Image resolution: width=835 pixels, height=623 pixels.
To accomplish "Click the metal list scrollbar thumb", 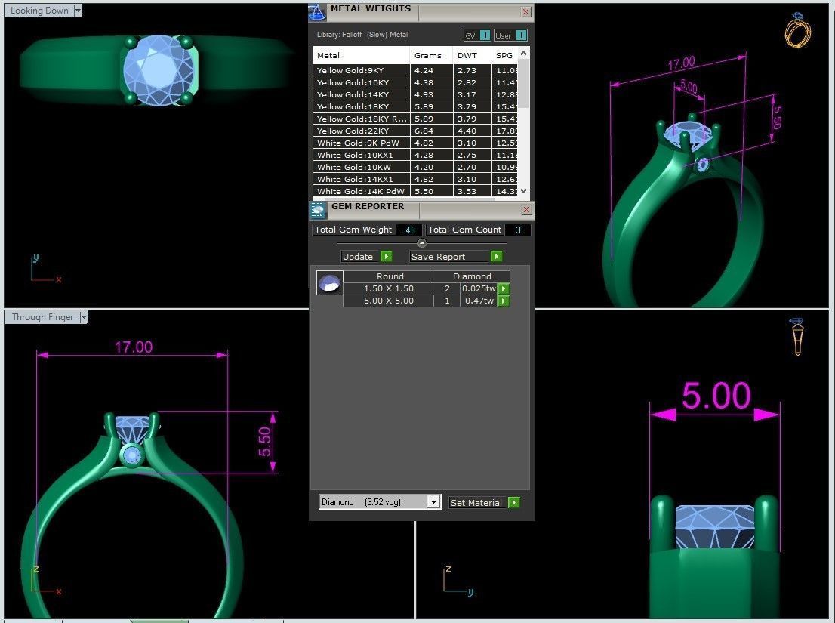I will (523, 84).
